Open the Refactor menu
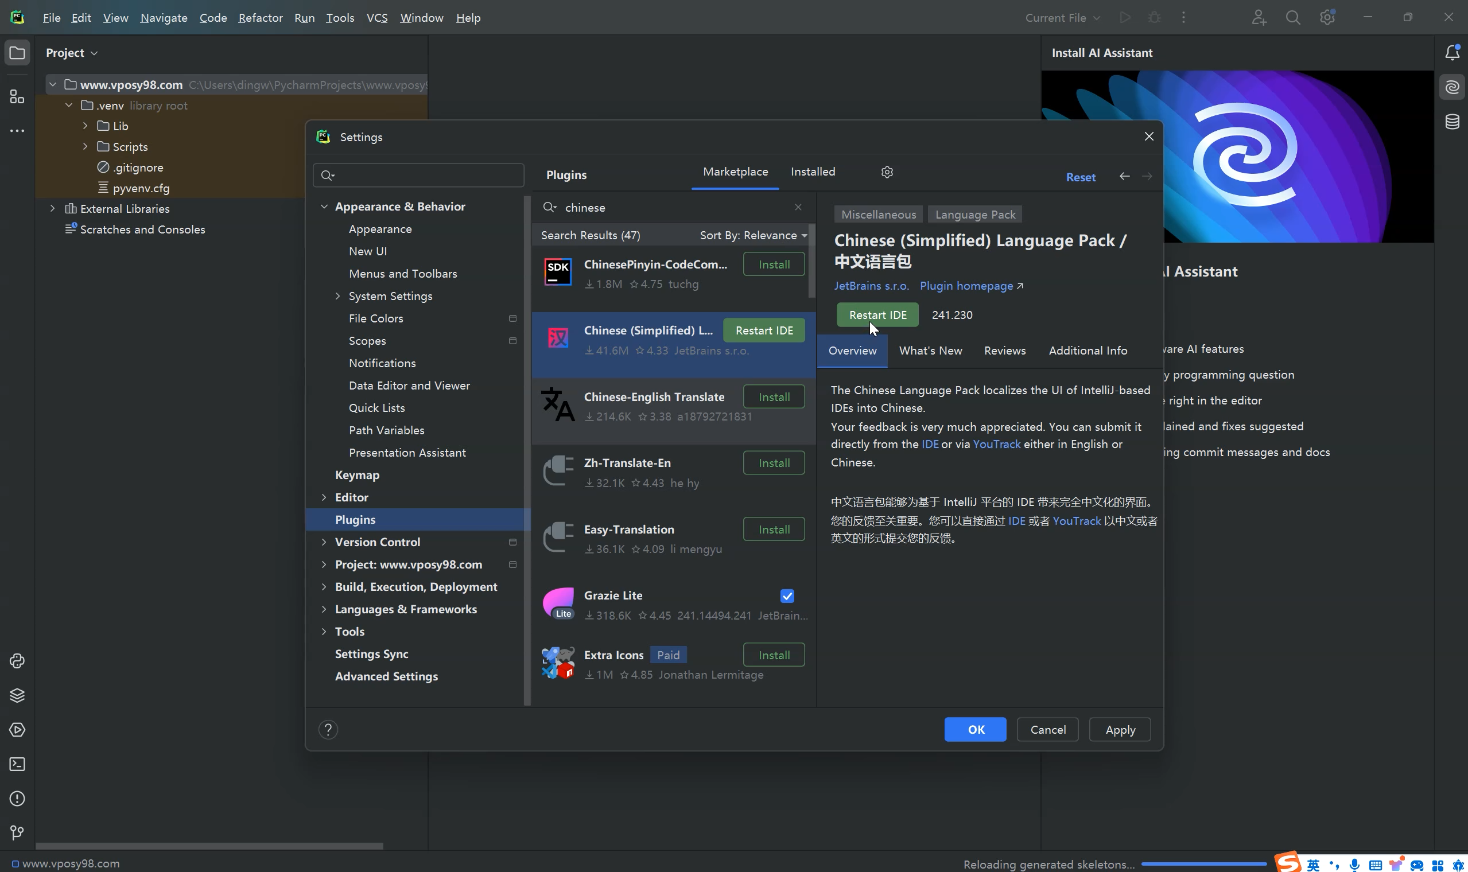The image size is (1468, 872). click(x=261, y=18)
